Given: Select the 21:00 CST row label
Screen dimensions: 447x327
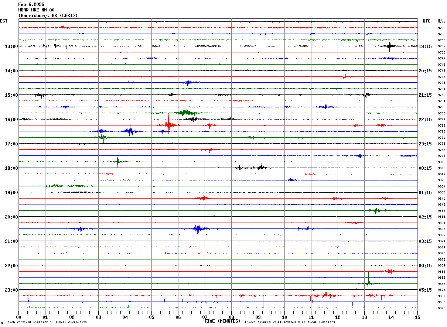Looking at the screenshot, I should pos(11,241).
